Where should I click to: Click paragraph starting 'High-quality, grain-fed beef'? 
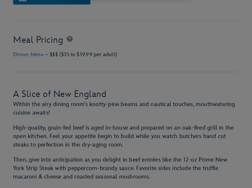[x=123, y=136]
